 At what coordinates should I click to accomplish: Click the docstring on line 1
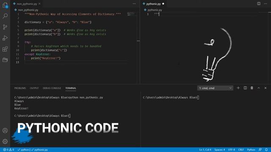tap(72, 14)
